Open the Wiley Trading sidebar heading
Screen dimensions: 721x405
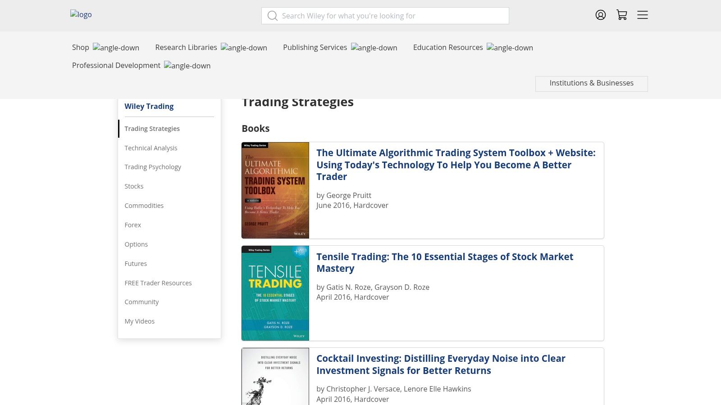149,106
